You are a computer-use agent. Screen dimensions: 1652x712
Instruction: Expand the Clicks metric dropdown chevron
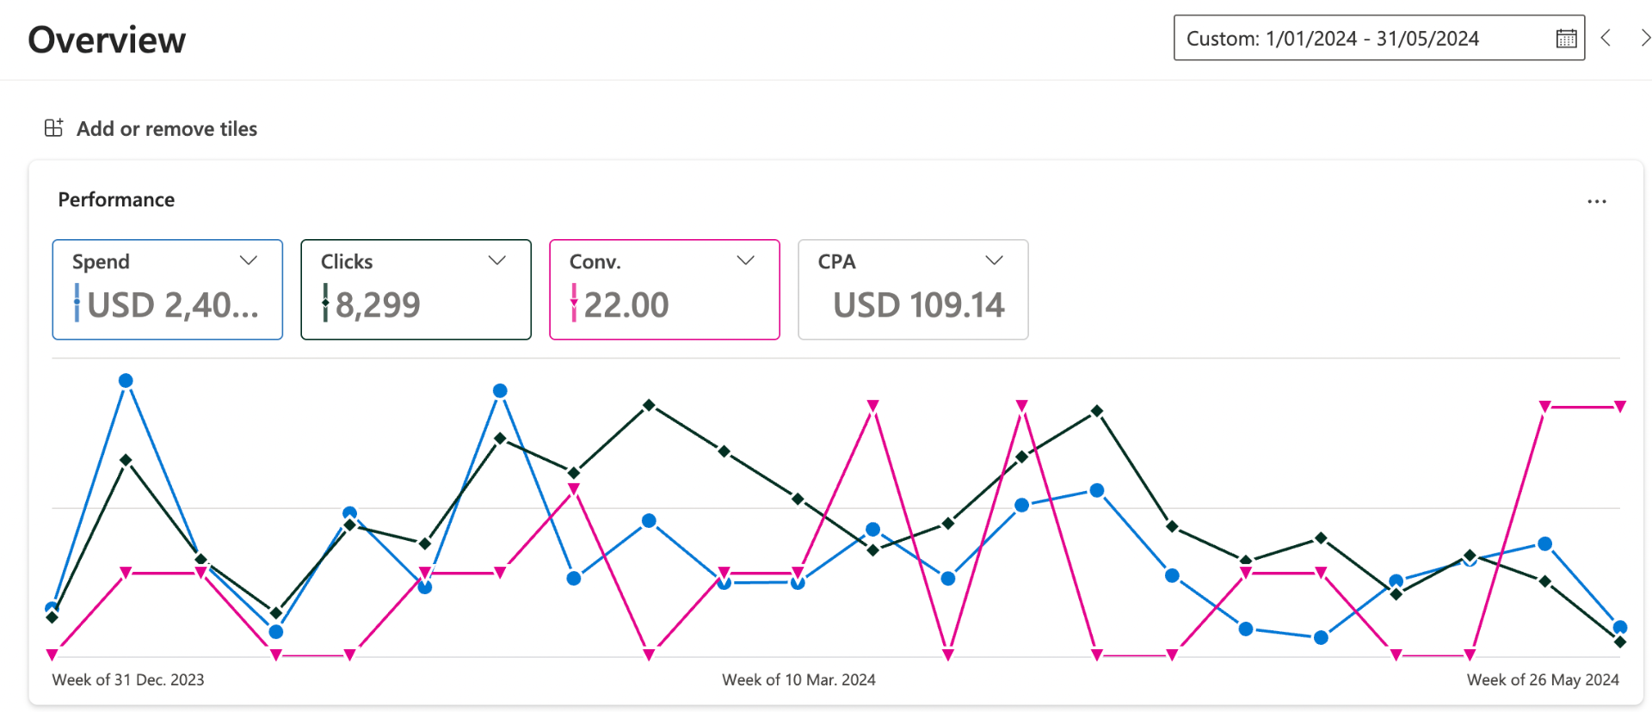coord(497,261)
